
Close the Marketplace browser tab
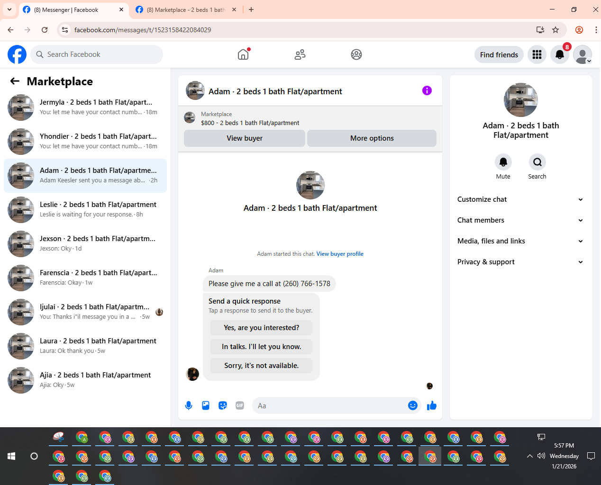[x=234, y=9]
